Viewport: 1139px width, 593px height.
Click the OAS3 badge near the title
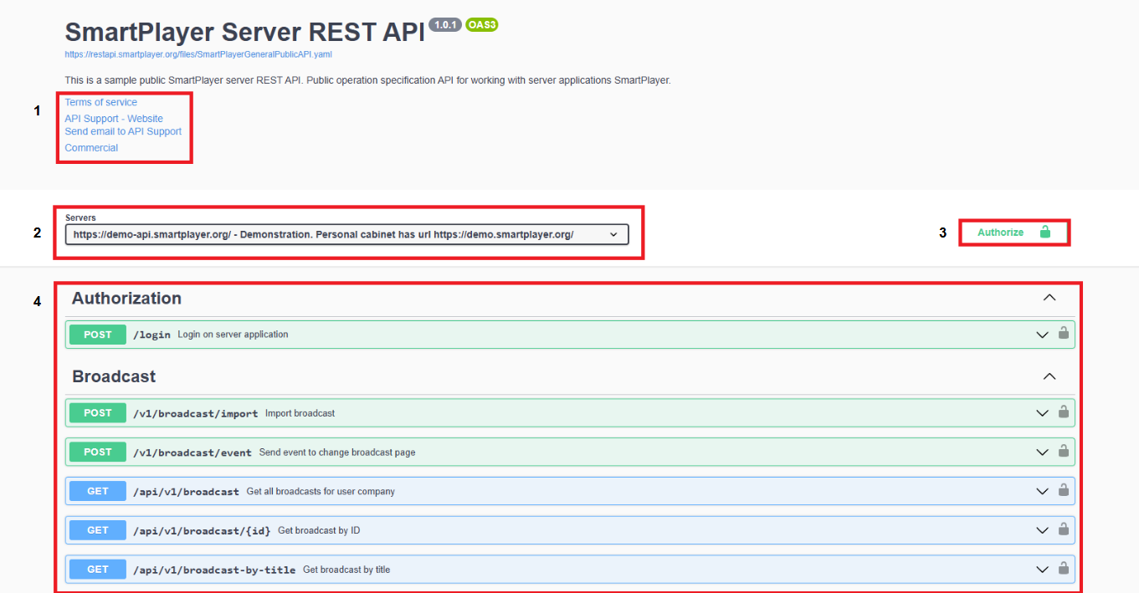coord(481,25)
